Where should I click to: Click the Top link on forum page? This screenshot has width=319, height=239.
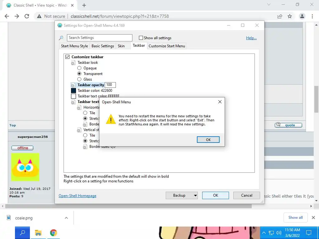click(x=12, y=125)
